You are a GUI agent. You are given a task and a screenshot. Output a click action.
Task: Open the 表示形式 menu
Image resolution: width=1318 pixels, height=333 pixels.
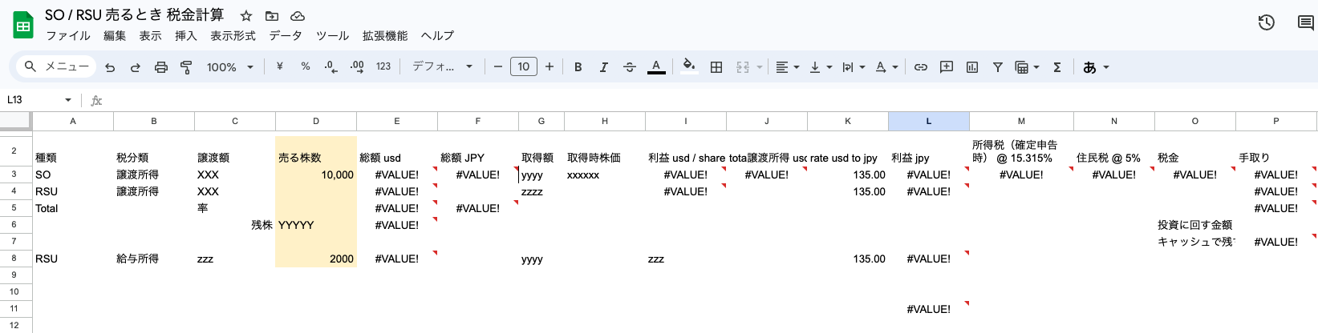coord(233,36)
